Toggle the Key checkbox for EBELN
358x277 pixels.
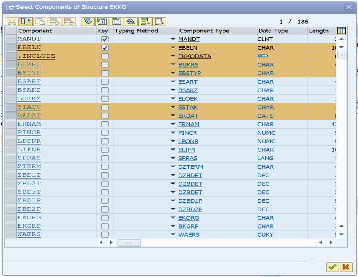point(105,48)
